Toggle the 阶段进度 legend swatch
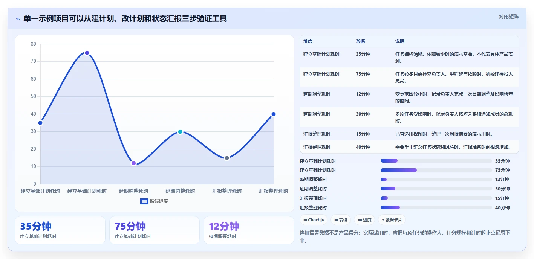 click(144, 201)
